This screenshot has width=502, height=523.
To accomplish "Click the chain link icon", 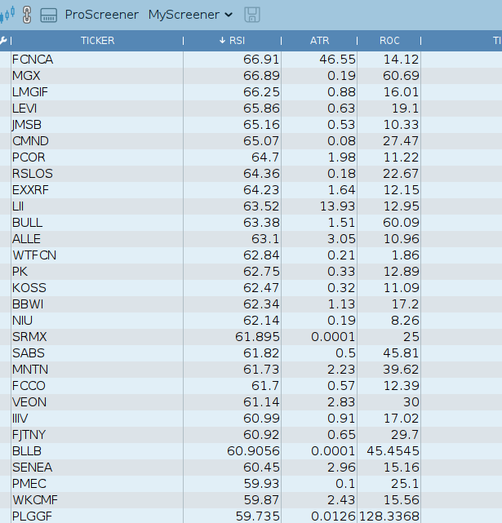I will (25, 15).
